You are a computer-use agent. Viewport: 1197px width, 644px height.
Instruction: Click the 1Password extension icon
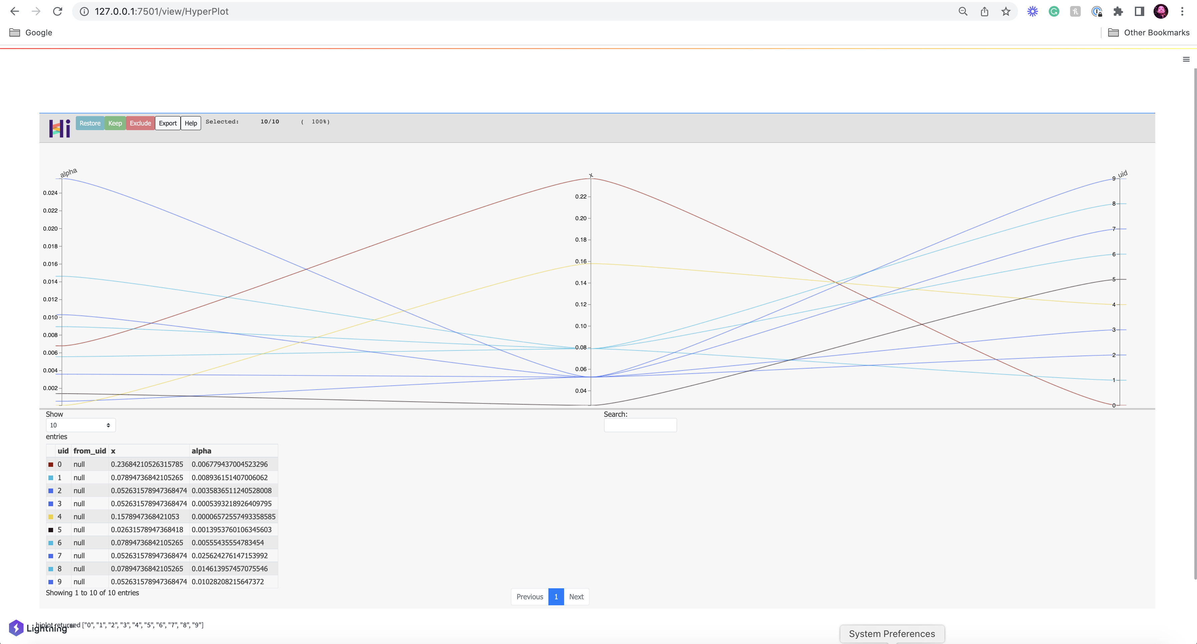1096,11
